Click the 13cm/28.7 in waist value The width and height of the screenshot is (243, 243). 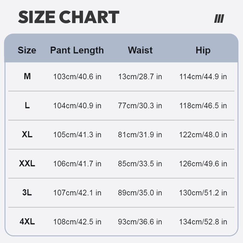pos(140,77)
